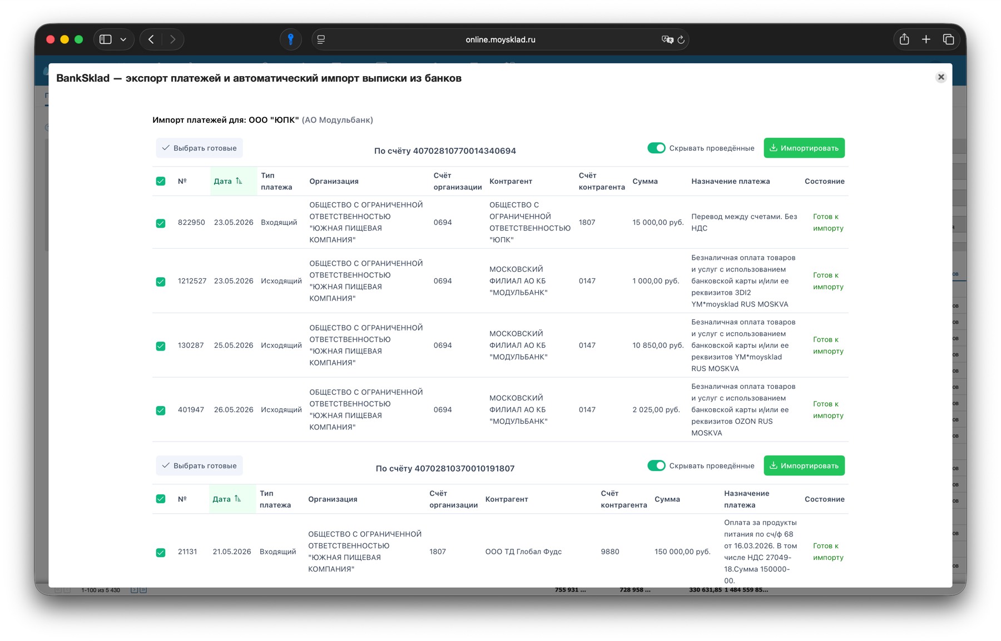Click the first 'Импортировать' button
1001x641 pixels.
click(804, 148)
